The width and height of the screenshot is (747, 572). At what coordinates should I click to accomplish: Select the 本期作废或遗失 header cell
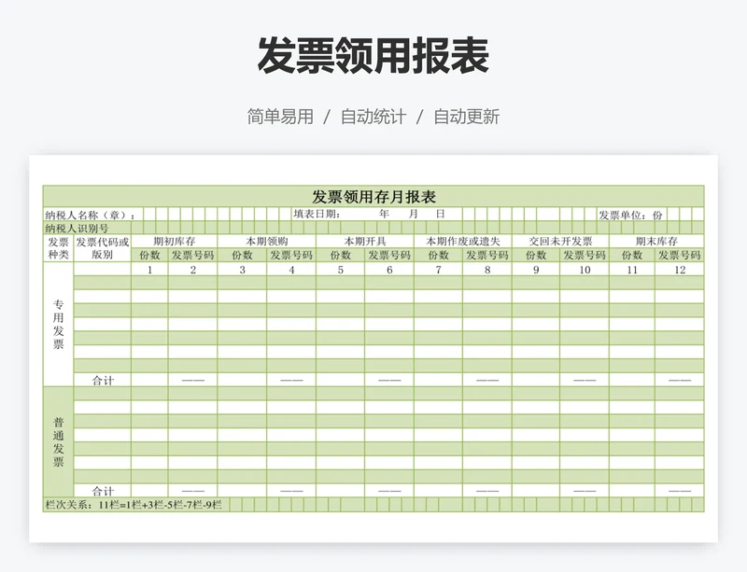[463, 241]
